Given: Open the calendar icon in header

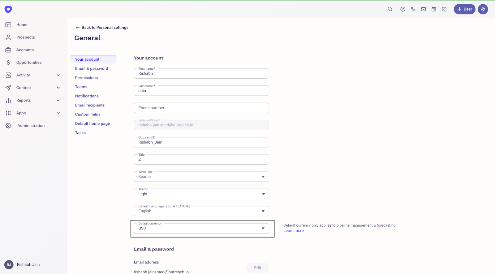Looking at the screenshot, I should [x=434, y=9].
